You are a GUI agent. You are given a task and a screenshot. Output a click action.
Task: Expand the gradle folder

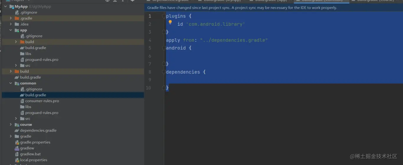click(x=11, y=136)
